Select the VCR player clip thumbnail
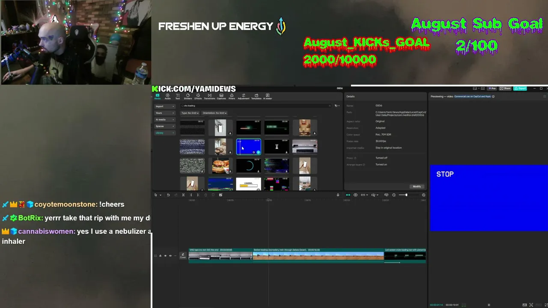Image resolution: width=548 pixels, height=308 pixels. coord(305,147)
